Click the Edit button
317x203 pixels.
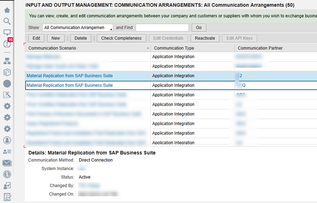click(x=37, y=38)
